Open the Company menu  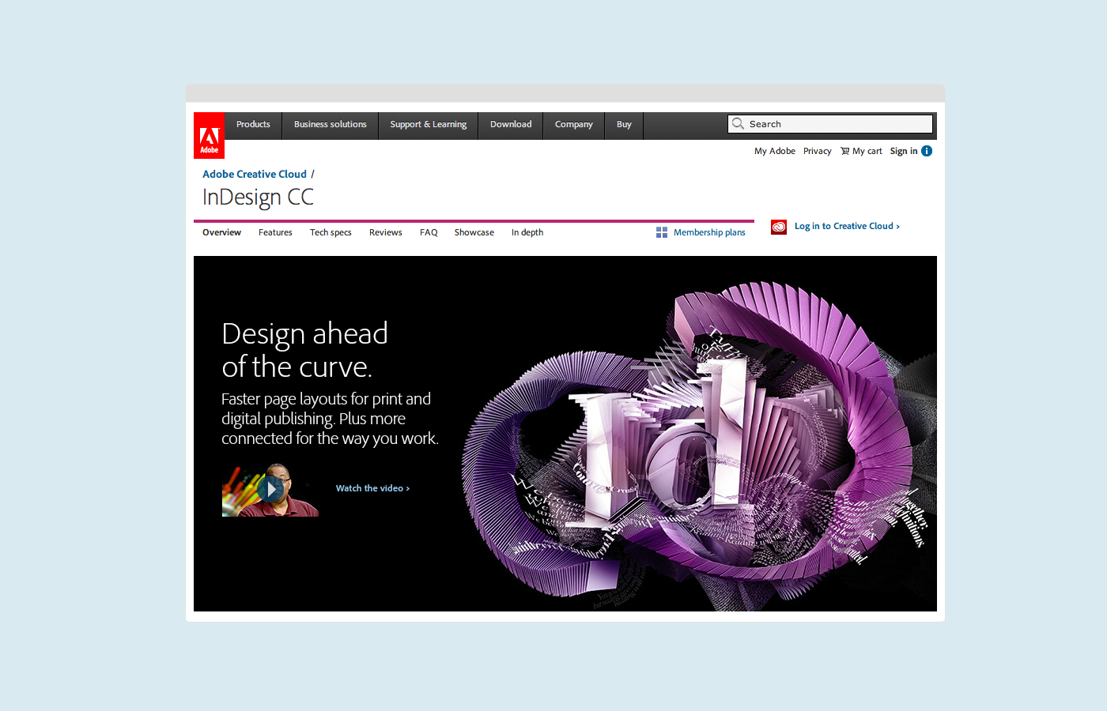coord(574,125)
